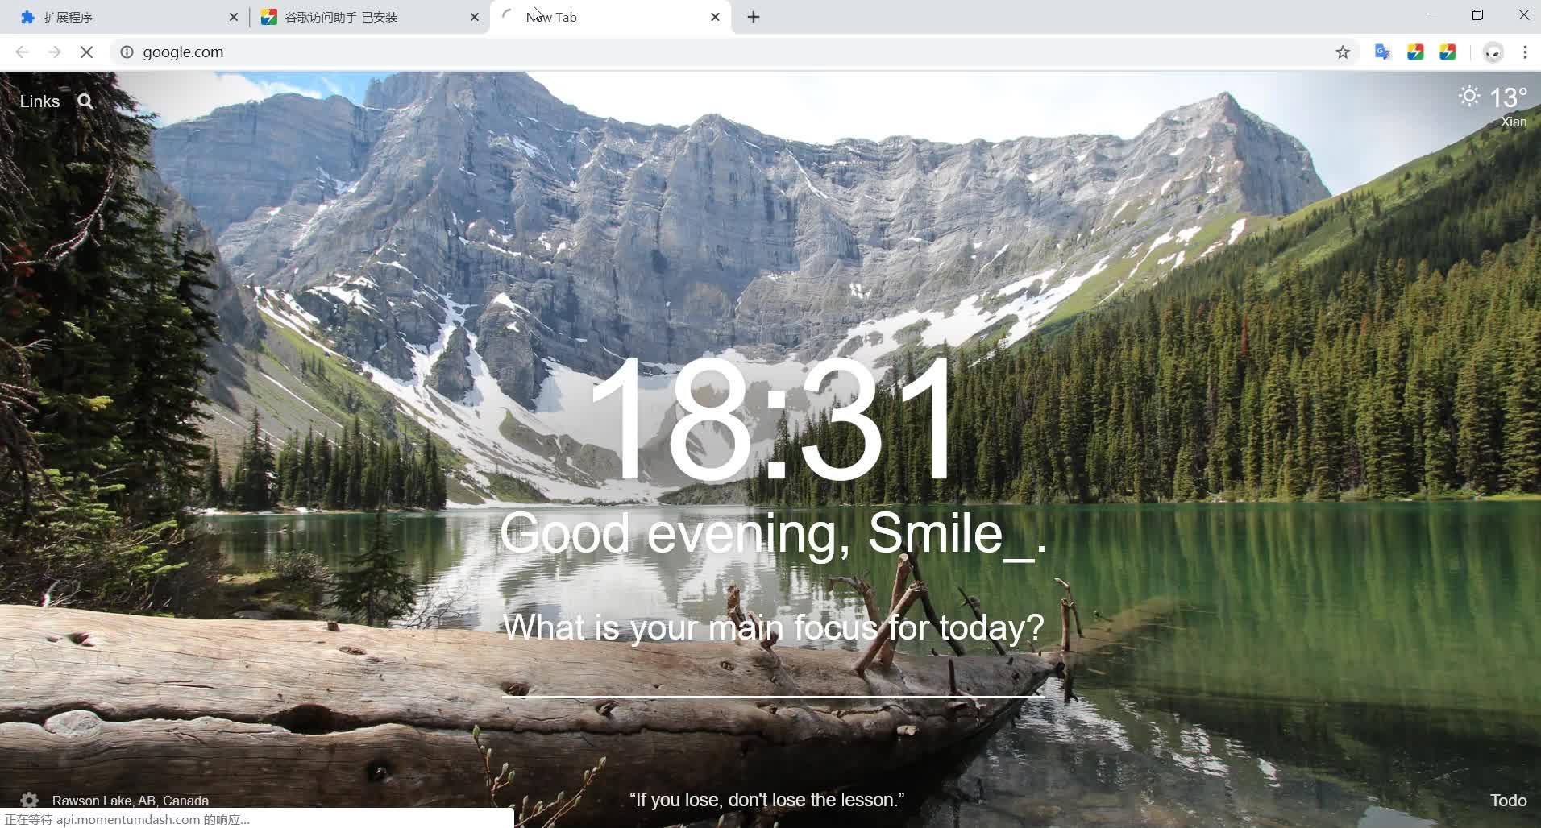
Task: Focus the main focus input line
Action: tap(773, 677)
